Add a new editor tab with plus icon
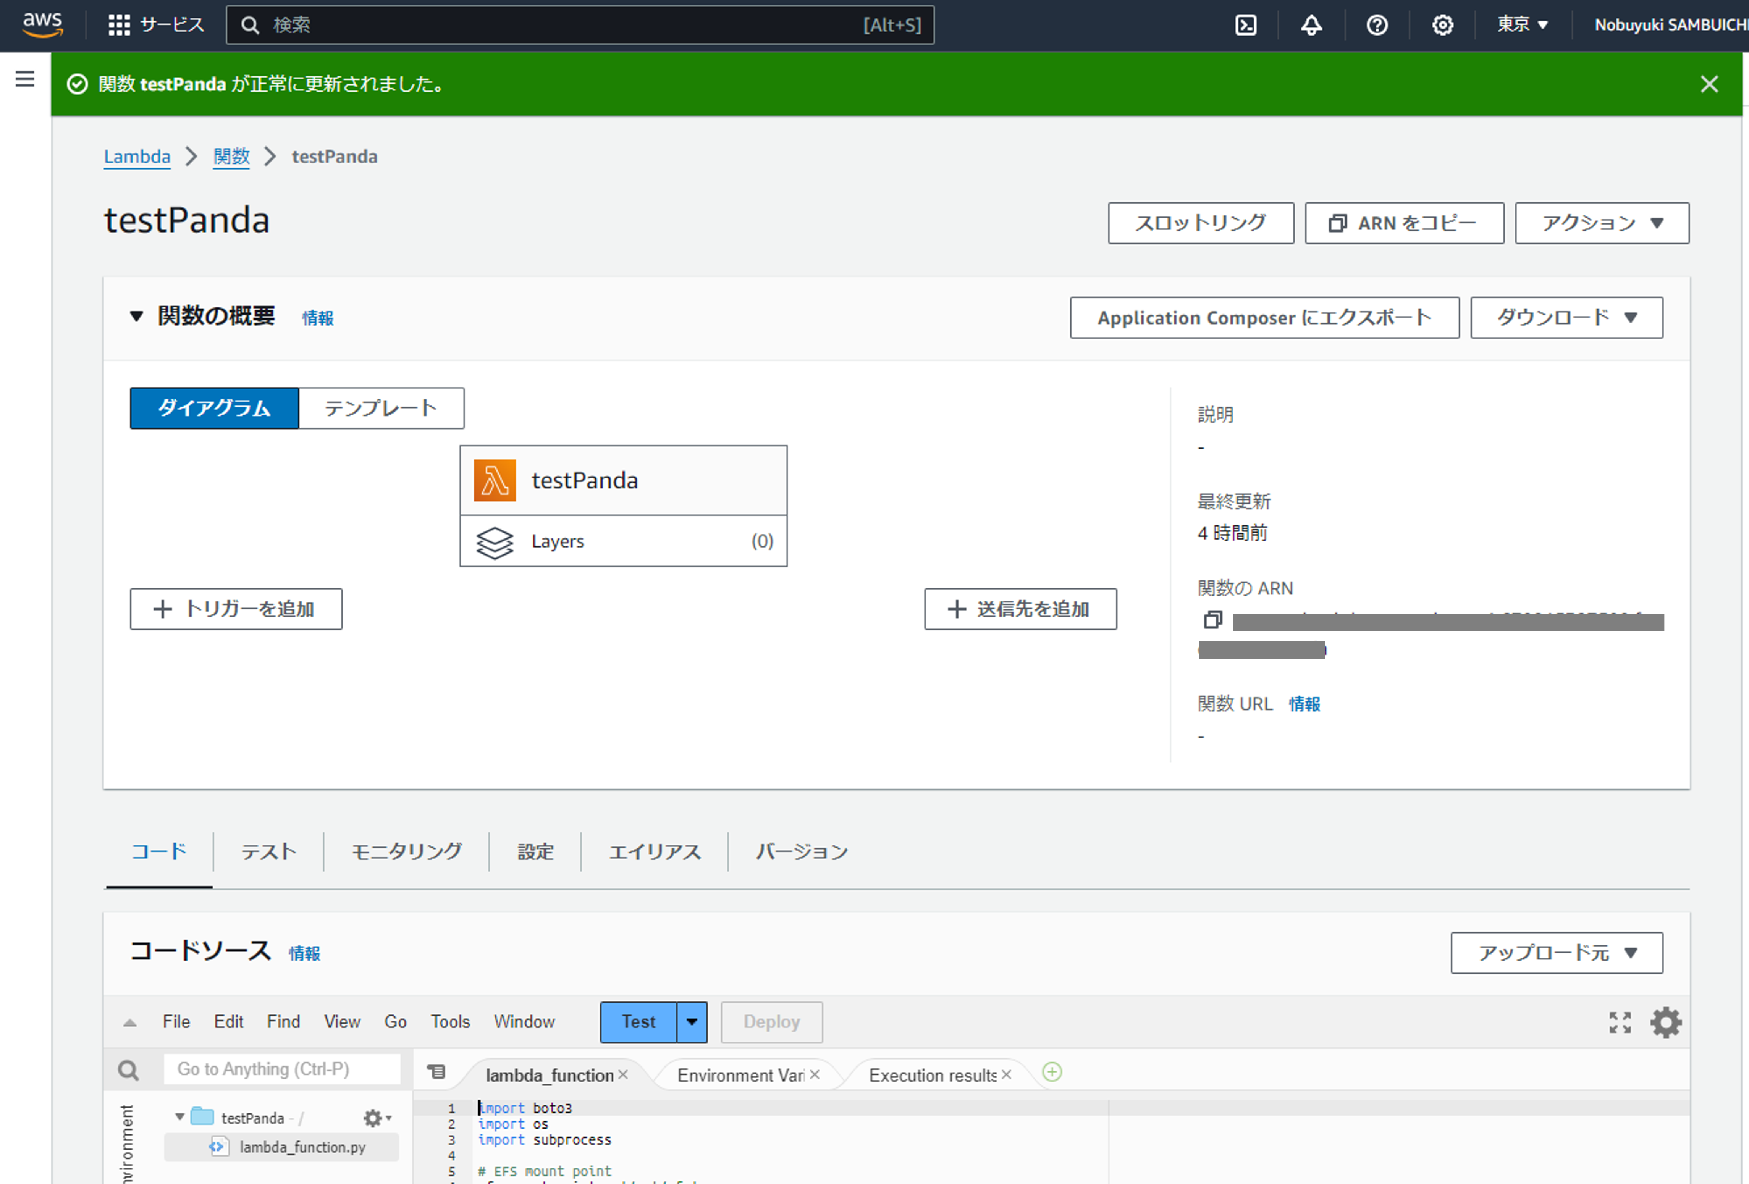 (1052, 1072)
